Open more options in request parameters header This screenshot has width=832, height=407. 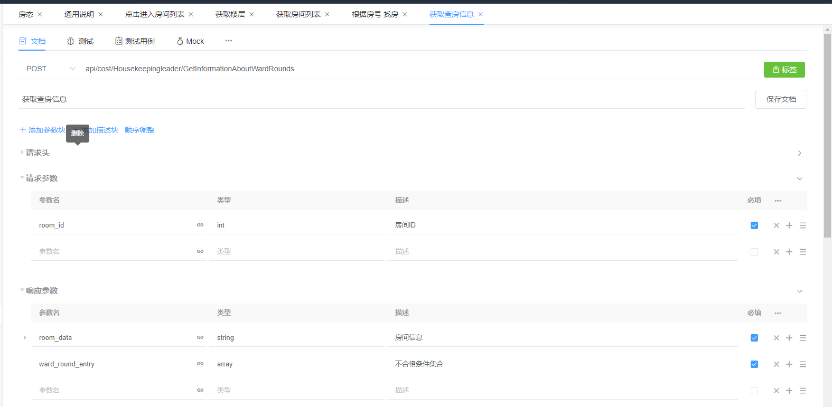click(x=778, y=201)
